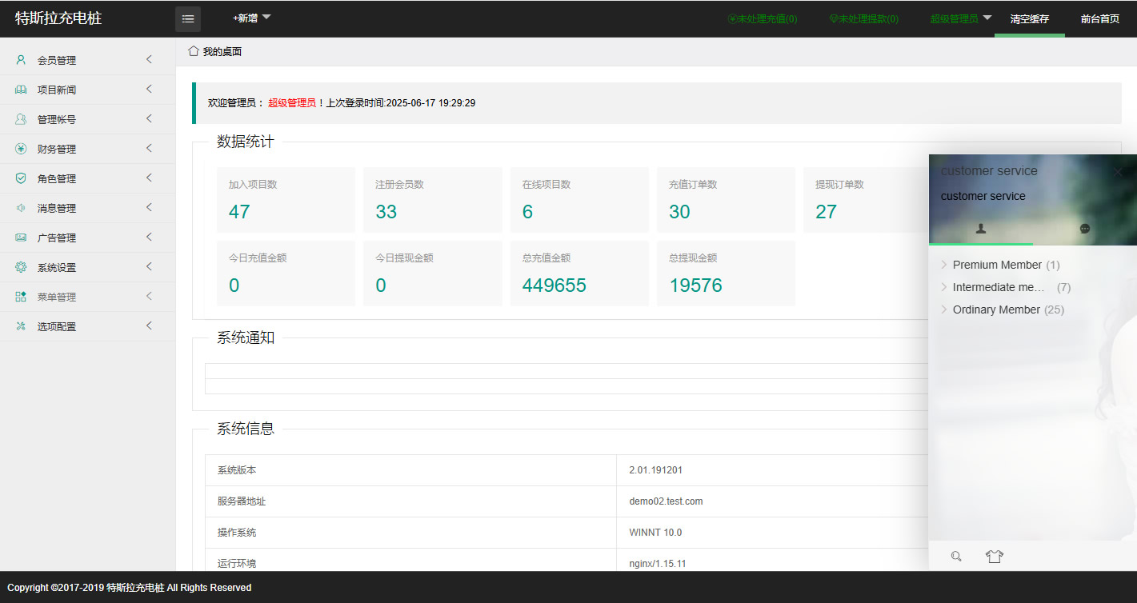Screen dimensions: 1137x603
Task: Click server address demo02.test.com
Action: 666,501
